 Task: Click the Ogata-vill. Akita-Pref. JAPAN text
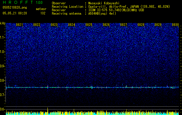(x=113, y=7)
